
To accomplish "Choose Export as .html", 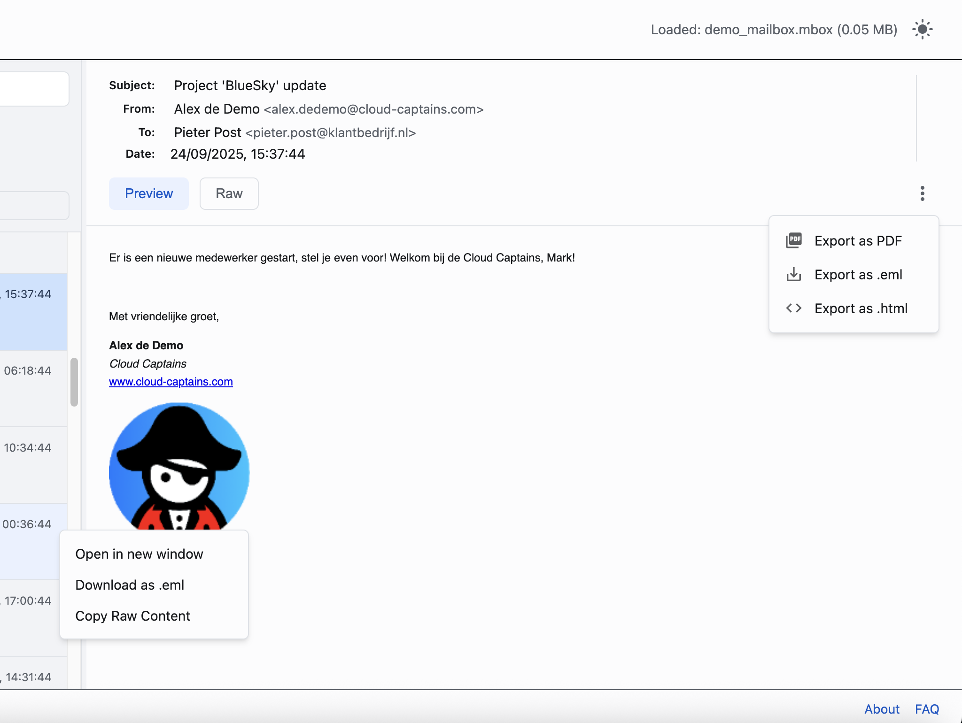I will pos(861,308).
